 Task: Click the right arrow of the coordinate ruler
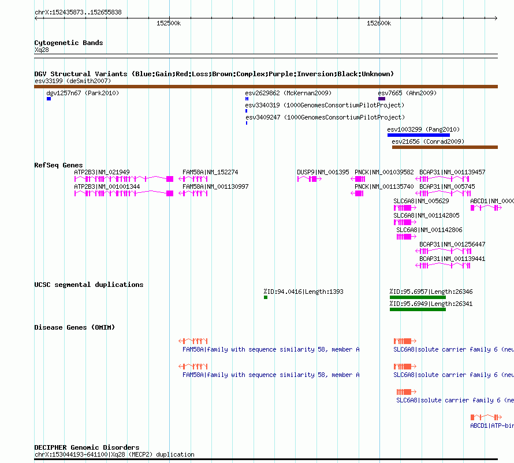click(x=496, y=18)
